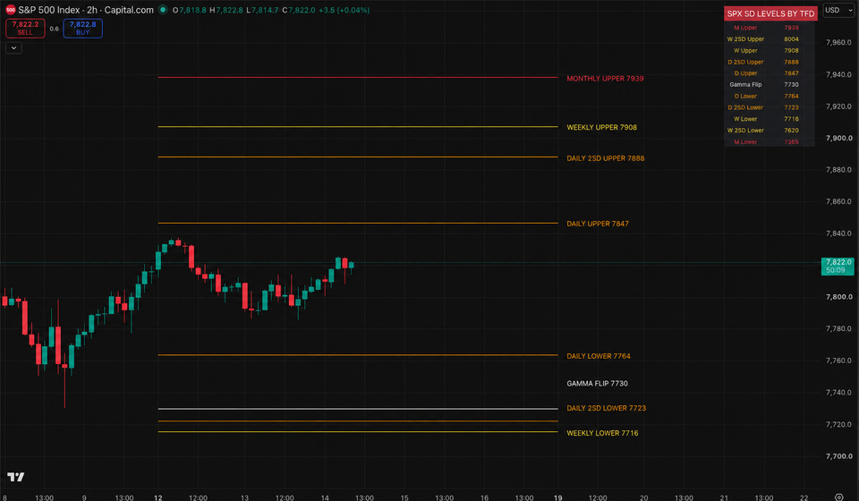The height and width of the screenshot is (501, 859).
Task: Click the S&P 500 Index symbol logo
Action: coord(11,10)
